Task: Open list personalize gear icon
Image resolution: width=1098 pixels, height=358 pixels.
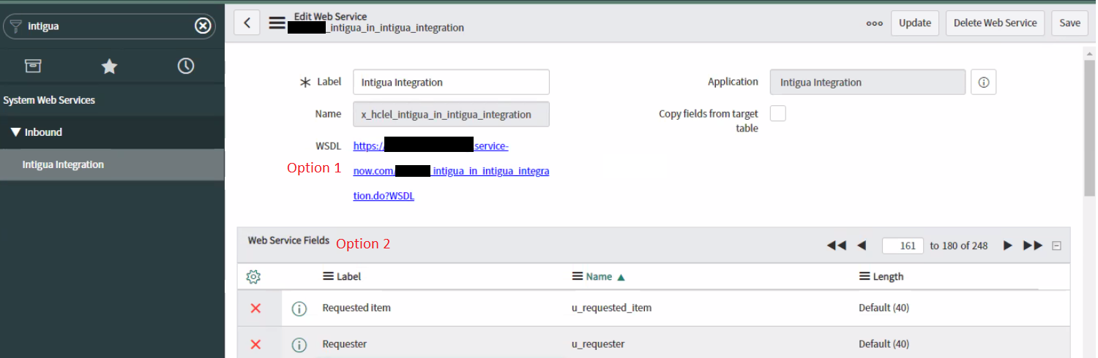Action: pos(253,277)
